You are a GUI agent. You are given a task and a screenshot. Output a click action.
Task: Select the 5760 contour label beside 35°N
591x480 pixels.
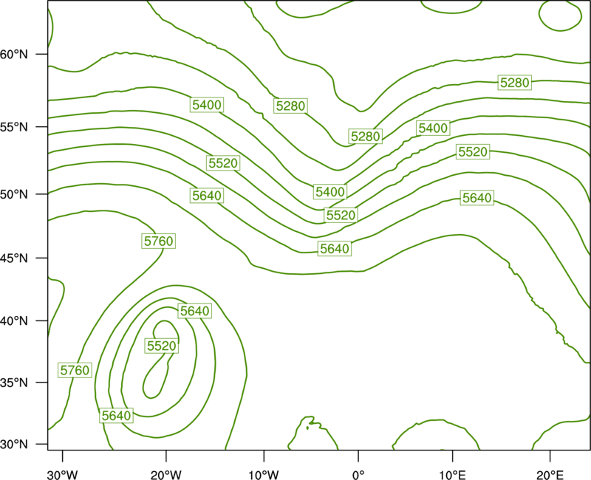click(x=75, y=371)
